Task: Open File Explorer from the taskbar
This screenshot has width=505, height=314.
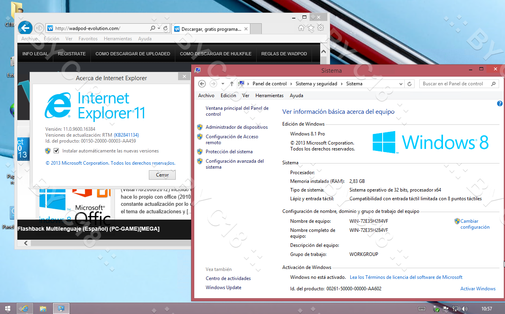Action: click(43, 308)
